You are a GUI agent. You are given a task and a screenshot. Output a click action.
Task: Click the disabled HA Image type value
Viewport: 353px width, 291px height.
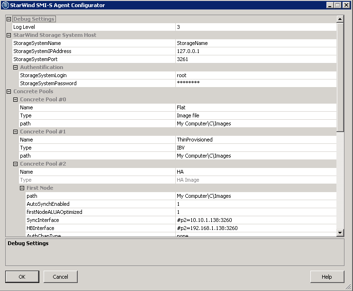point(256,180)
